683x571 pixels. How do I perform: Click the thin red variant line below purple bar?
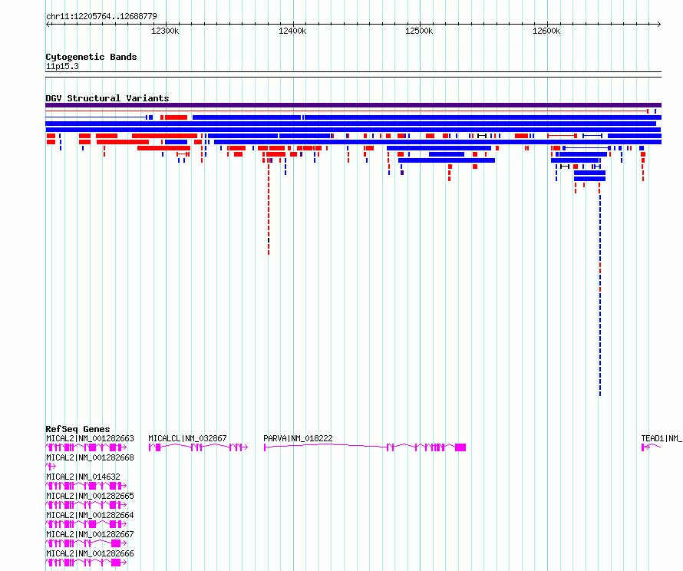pyautogui.click(x=347, y=111)
